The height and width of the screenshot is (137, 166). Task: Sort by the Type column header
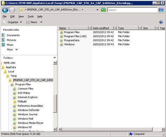pos(127,28)
